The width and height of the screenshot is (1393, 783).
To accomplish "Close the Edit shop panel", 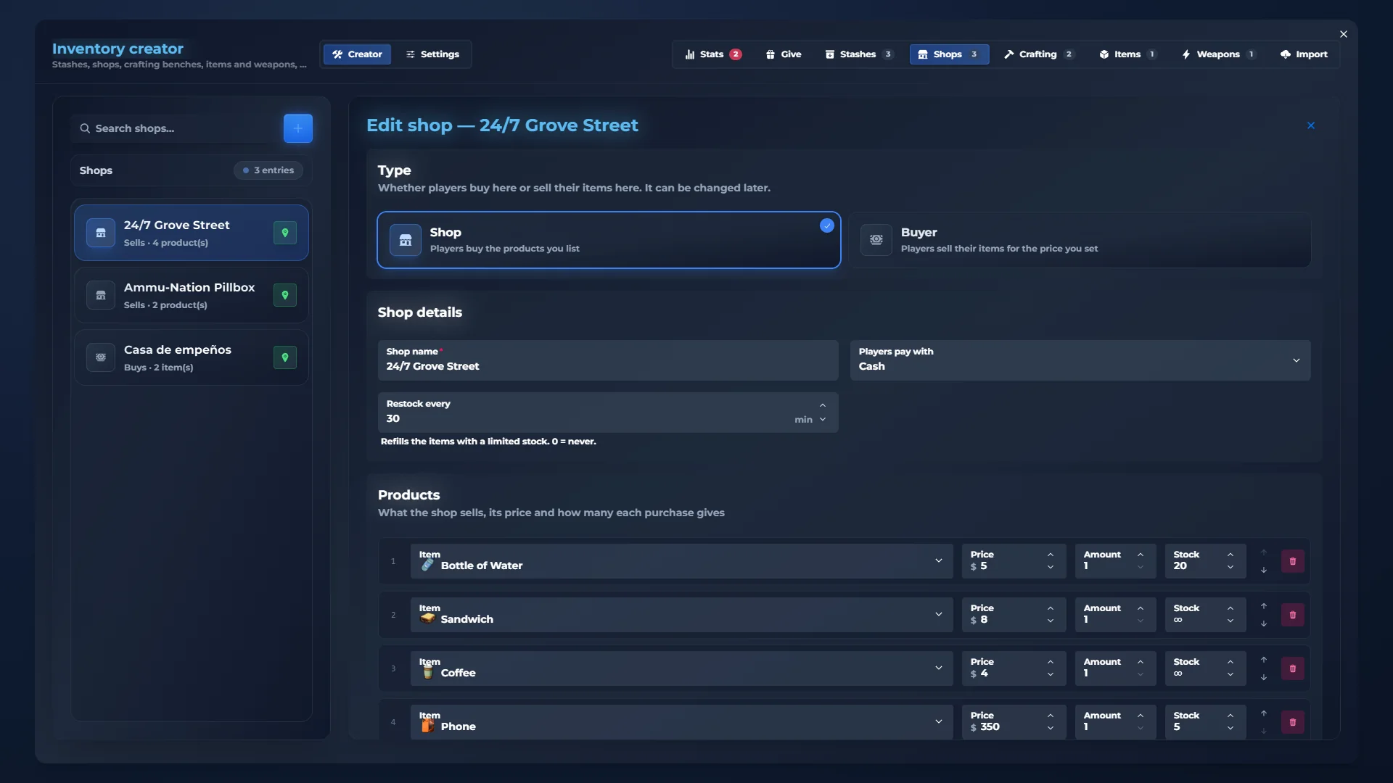I will point(1311,125).
